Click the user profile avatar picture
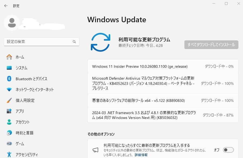This screenshot has width=243, height=158. click(x=12, y=22)
